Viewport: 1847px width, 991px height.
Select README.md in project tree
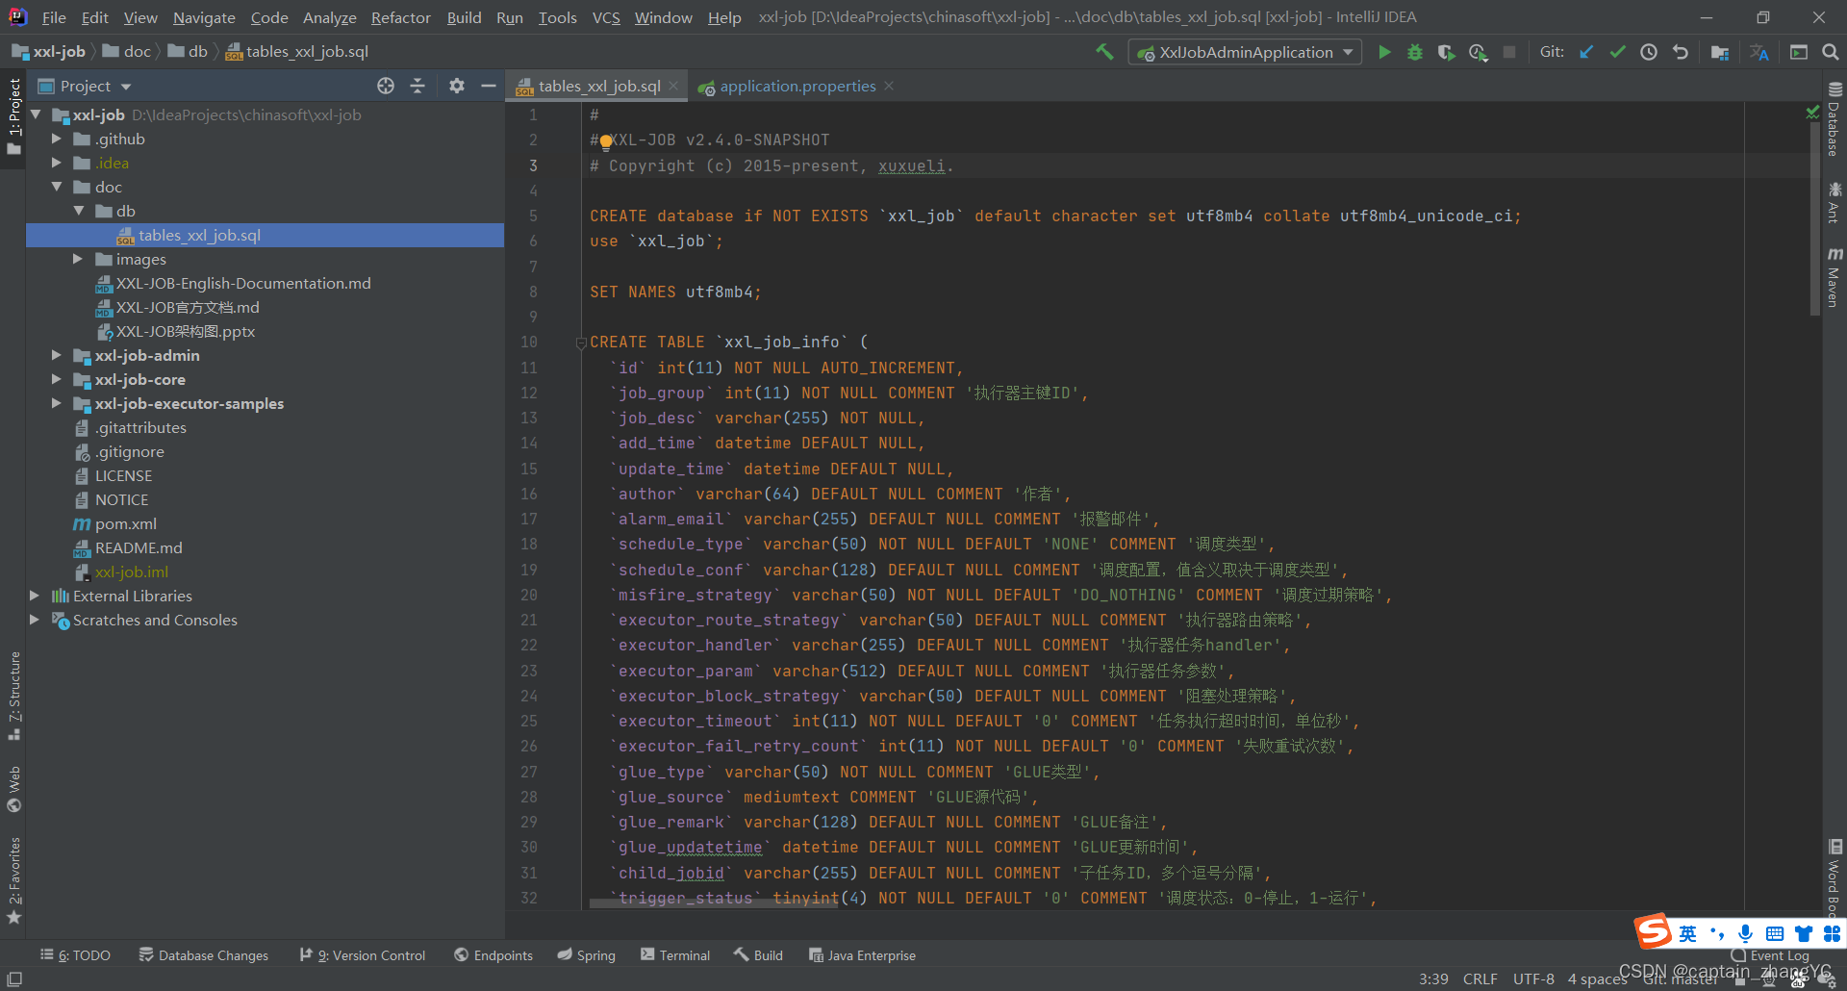pyautogui.click(x=139, y=547)
